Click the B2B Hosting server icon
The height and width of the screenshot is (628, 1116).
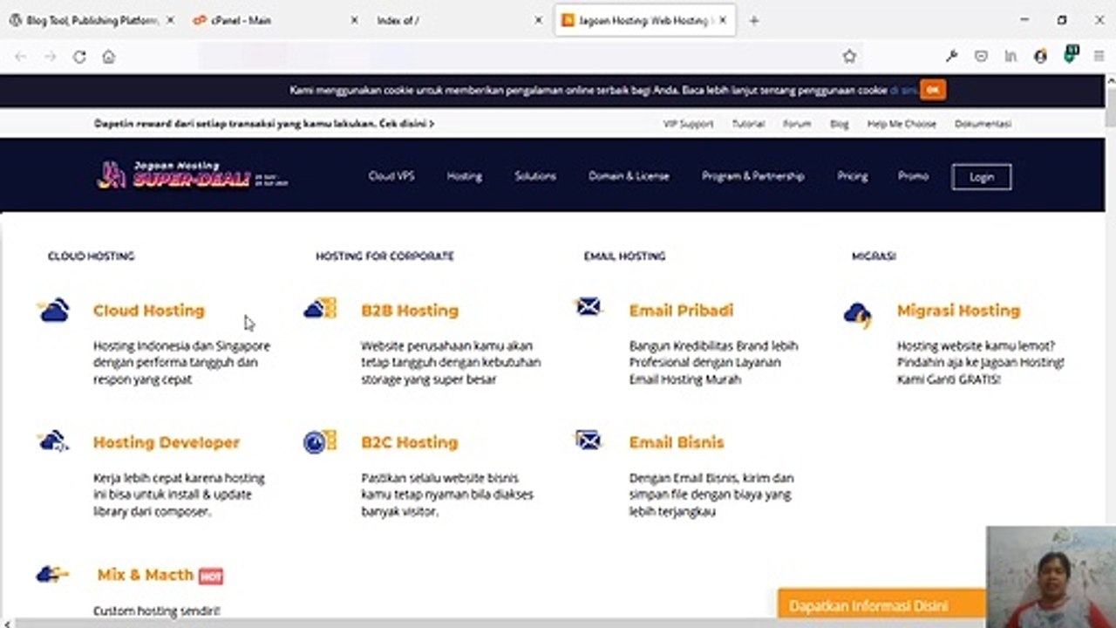320,308
